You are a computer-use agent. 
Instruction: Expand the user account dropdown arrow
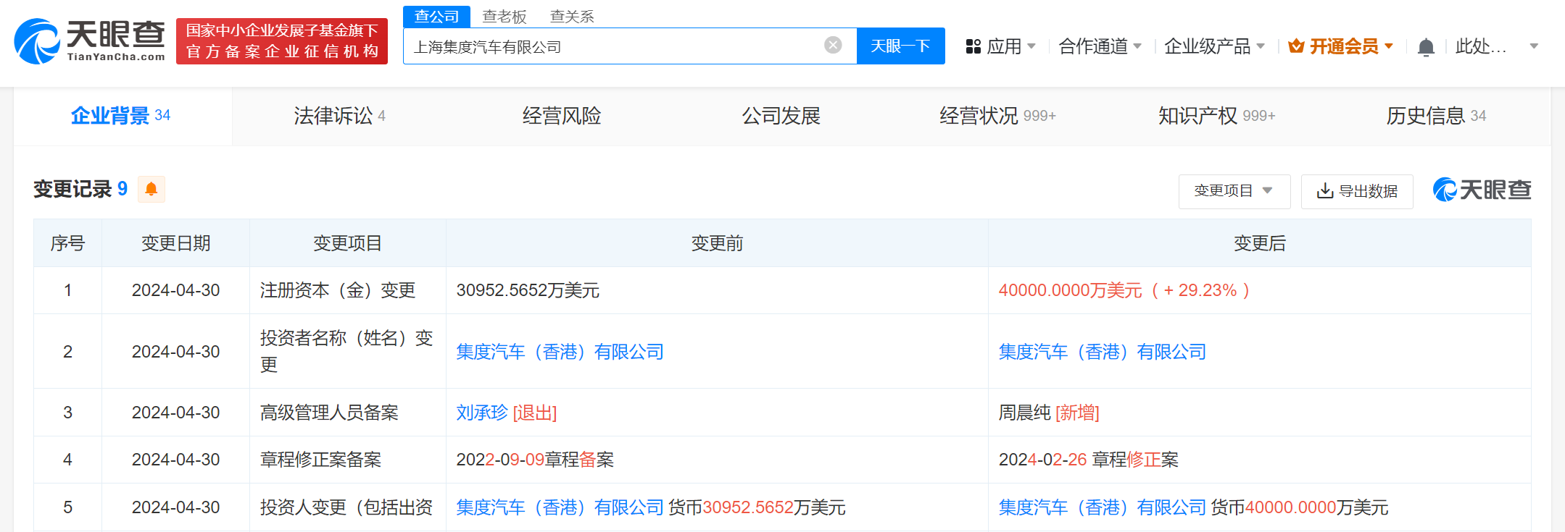click(x=1534, y=47)
